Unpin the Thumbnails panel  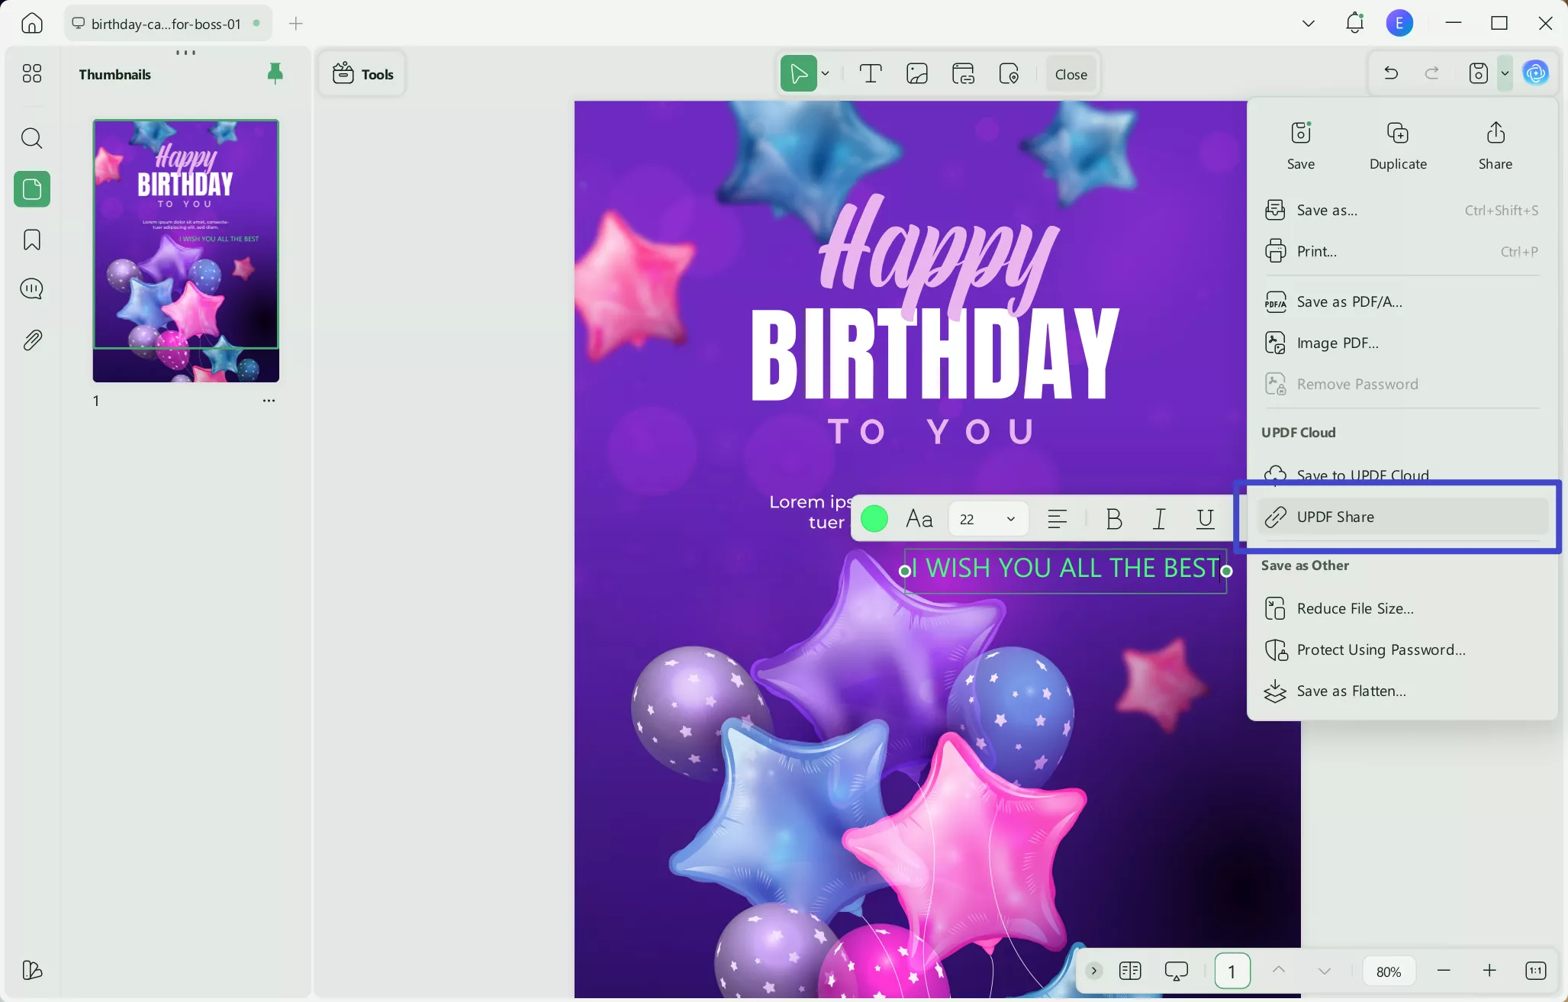click(275, 73)
